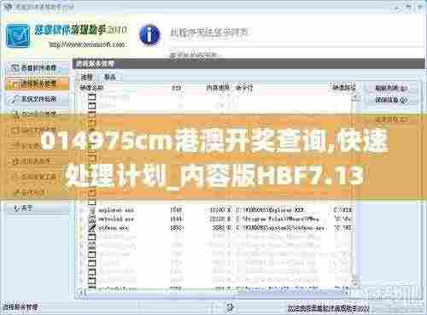Screen dimensions: 427x315
Task: Open the sidebar item with magnifier icon
Action: [x=37, y=99]
